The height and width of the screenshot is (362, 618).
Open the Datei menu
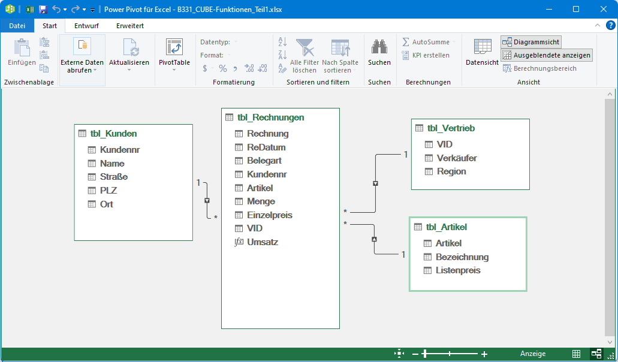point(17,26)
